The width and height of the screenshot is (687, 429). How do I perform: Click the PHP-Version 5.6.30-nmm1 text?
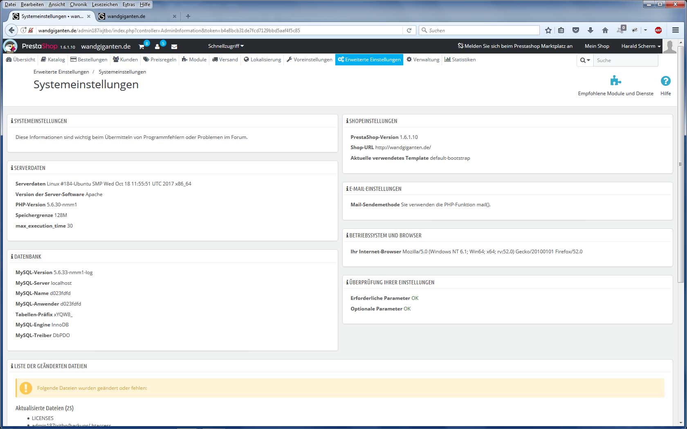pyautogui.click(x=46, y=205)
